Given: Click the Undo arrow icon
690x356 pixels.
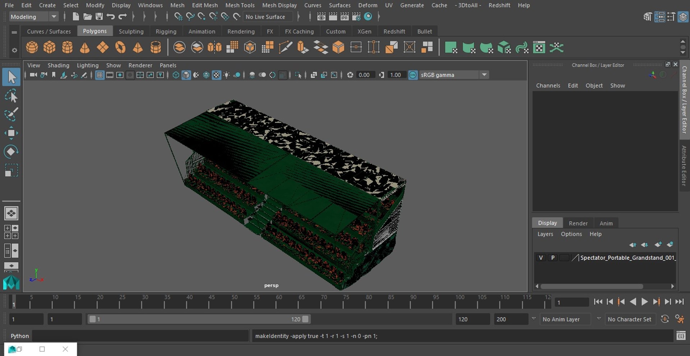Looking at the screenshot, I should coord(111,17).
